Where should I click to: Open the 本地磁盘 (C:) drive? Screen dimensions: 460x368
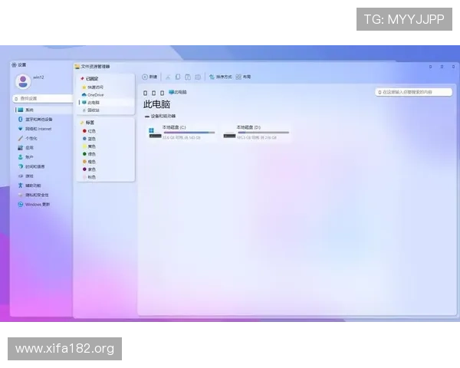pos(182,133)
